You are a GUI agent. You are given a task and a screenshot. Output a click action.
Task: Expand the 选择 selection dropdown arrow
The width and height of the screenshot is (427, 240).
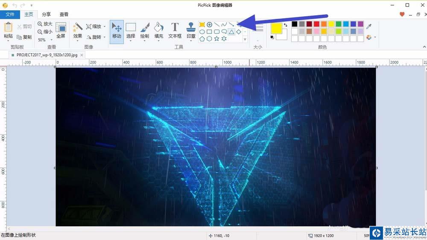tap(131, 41)
